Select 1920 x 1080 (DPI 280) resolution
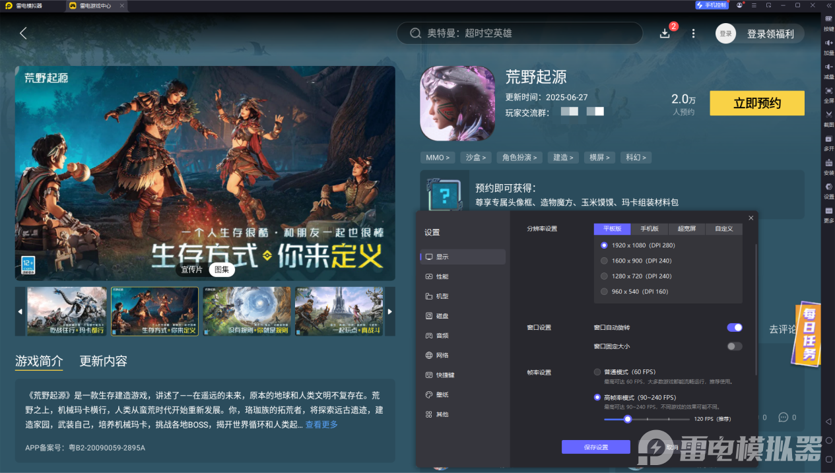The width and height of the screenshot is (835, 473). coord(638,245)
